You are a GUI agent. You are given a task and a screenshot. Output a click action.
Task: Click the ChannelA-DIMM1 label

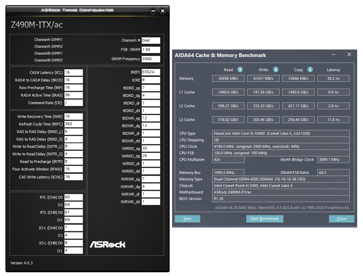[x=48, y=40]
